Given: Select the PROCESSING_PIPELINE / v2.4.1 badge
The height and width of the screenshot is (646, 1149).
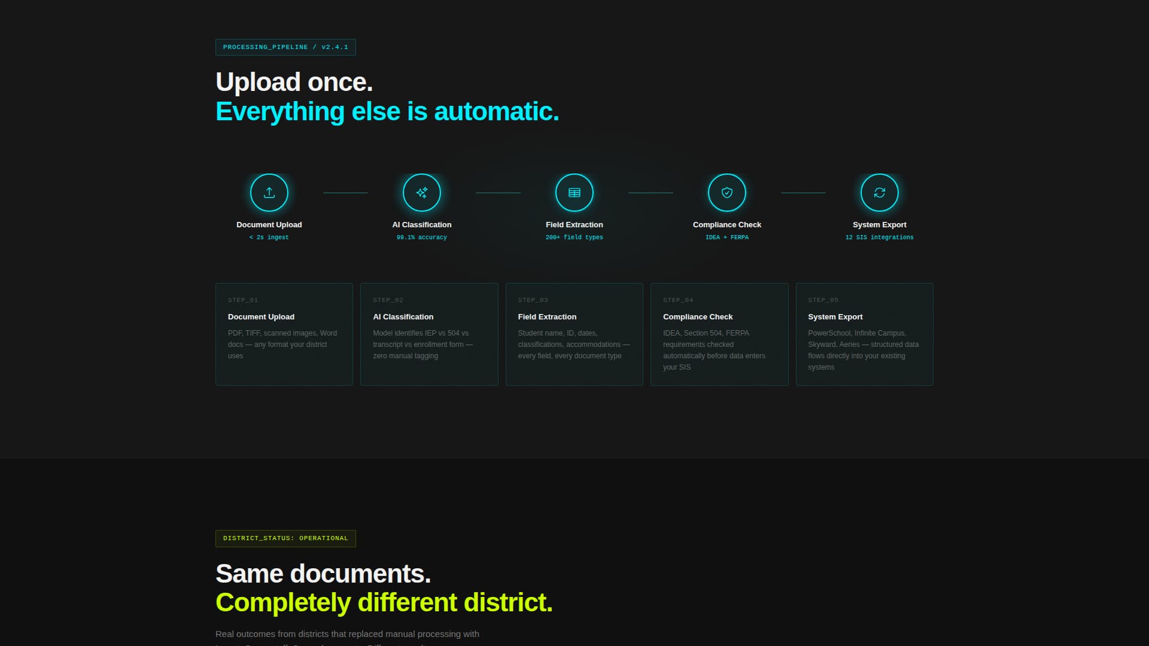Looking at the screenshot, I should point(285,47).
